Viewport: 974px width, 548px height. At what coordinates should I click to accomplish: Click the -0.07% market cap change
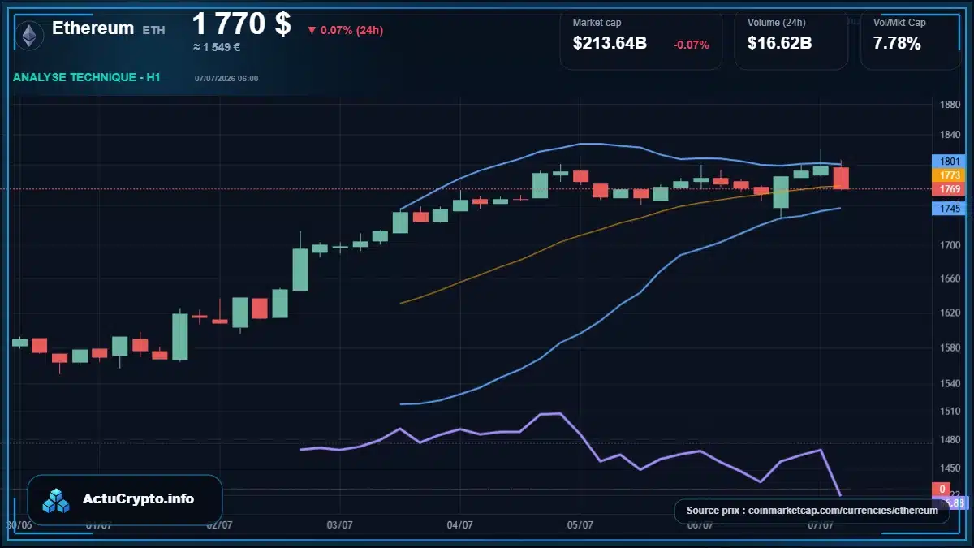click(x=692, y=45)
